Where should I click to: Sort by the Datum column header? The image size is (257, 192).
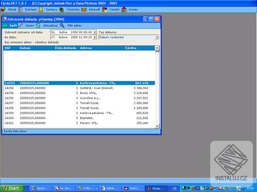(25, 48)
